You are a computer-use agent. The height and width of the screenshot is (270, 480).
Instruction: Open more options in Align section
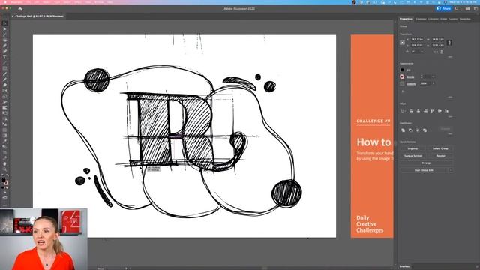coord(450,117)
